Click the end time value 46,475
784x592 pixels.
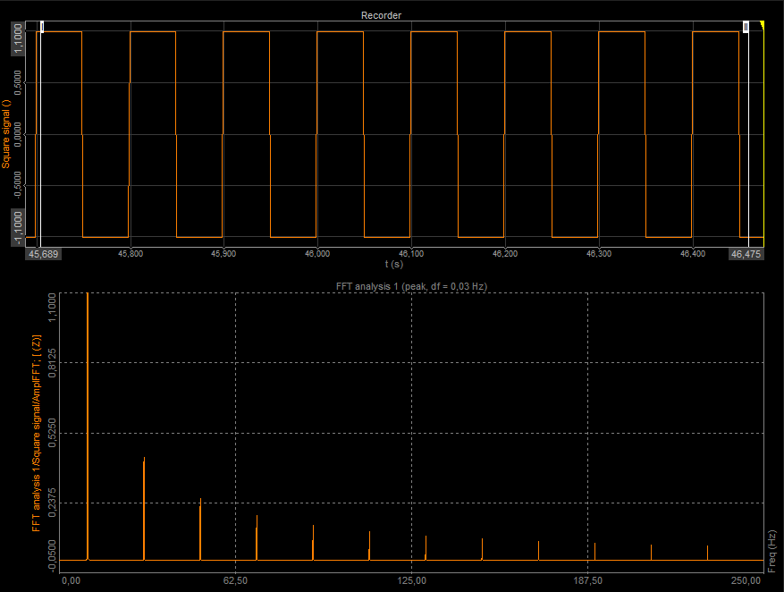[x=746, y=254]
